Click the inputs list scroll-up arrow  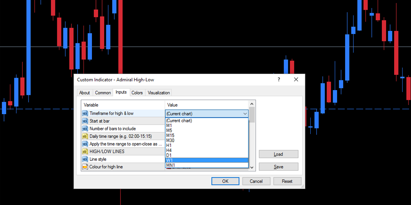252,104
